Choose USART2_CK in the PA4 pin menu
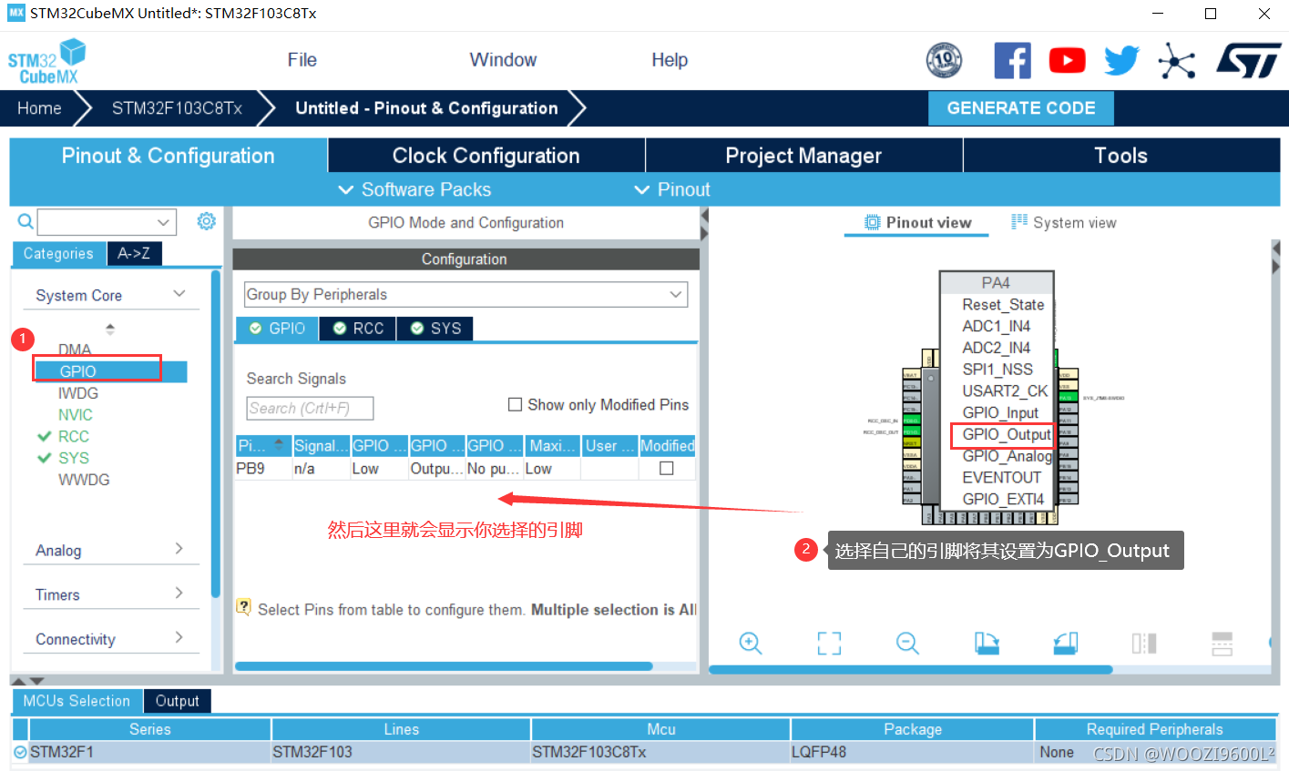 (x=1005, y=391)
